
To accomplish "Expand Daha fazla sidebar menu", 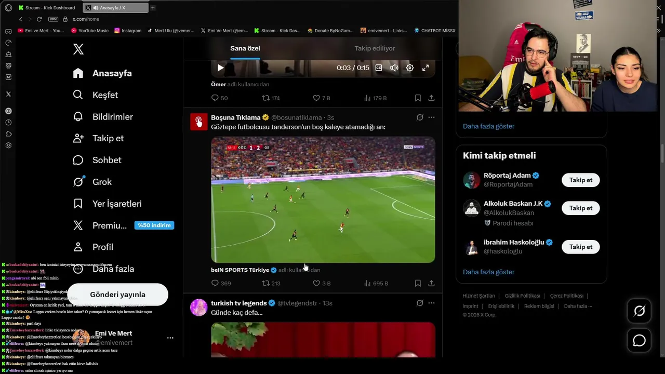I will pos(103,269).
